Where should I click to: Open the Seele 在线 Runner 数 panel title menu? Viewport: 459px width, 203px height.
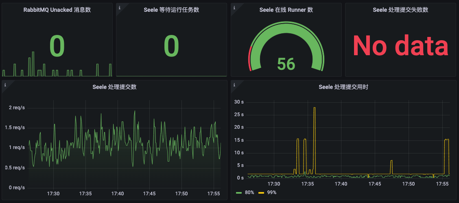pyautogui.click(x=286, y=10)
